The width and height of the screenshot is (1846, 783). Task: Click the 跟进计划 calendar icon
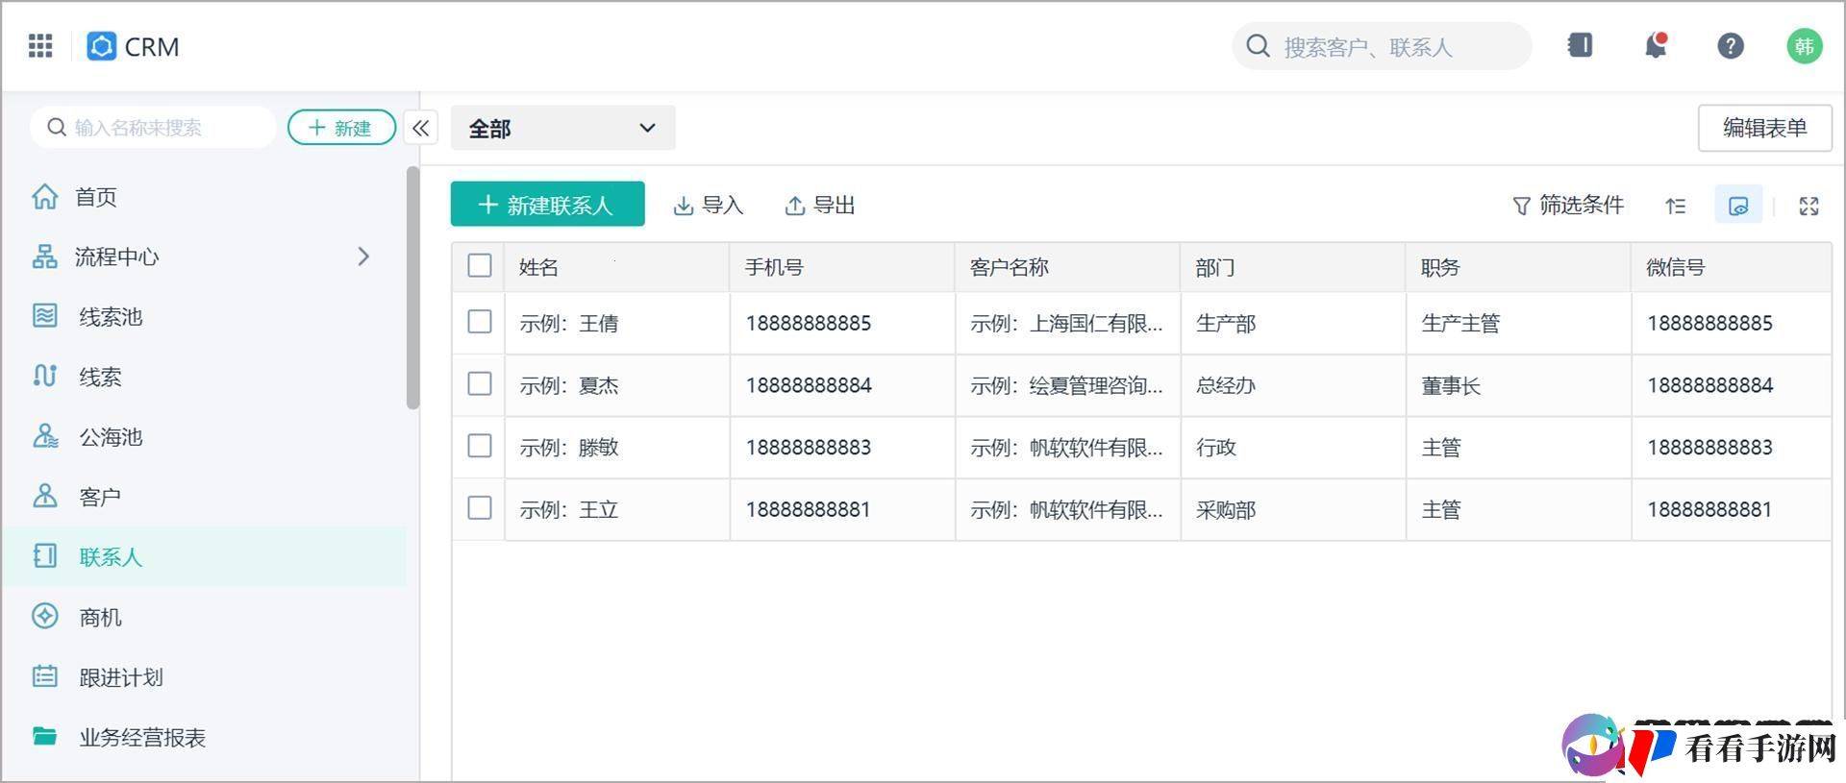click(45, 676)
